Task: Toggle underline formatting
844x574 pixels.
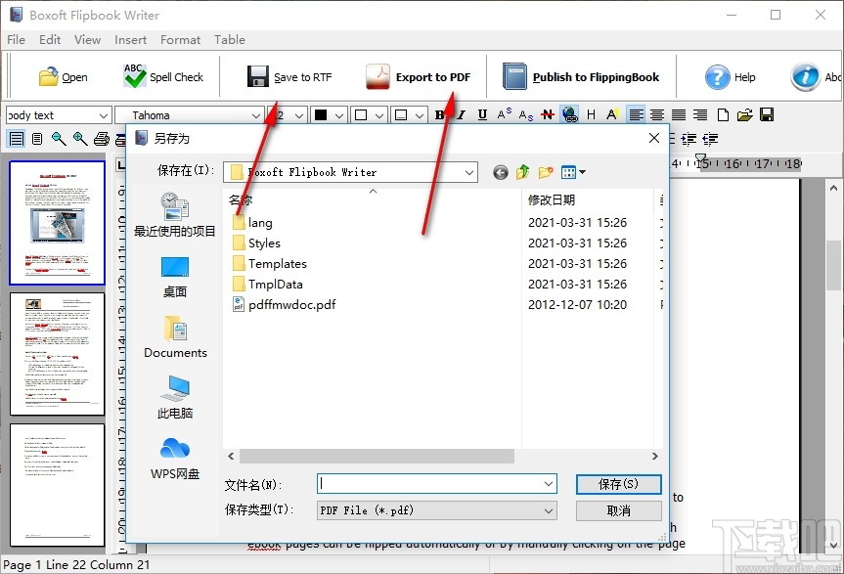Action: [482, 114]
